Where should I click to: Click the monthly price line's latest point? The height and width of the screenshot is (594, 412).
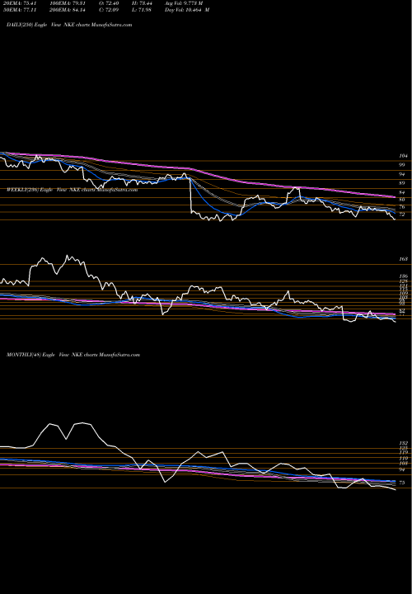[x=396, y=490]
